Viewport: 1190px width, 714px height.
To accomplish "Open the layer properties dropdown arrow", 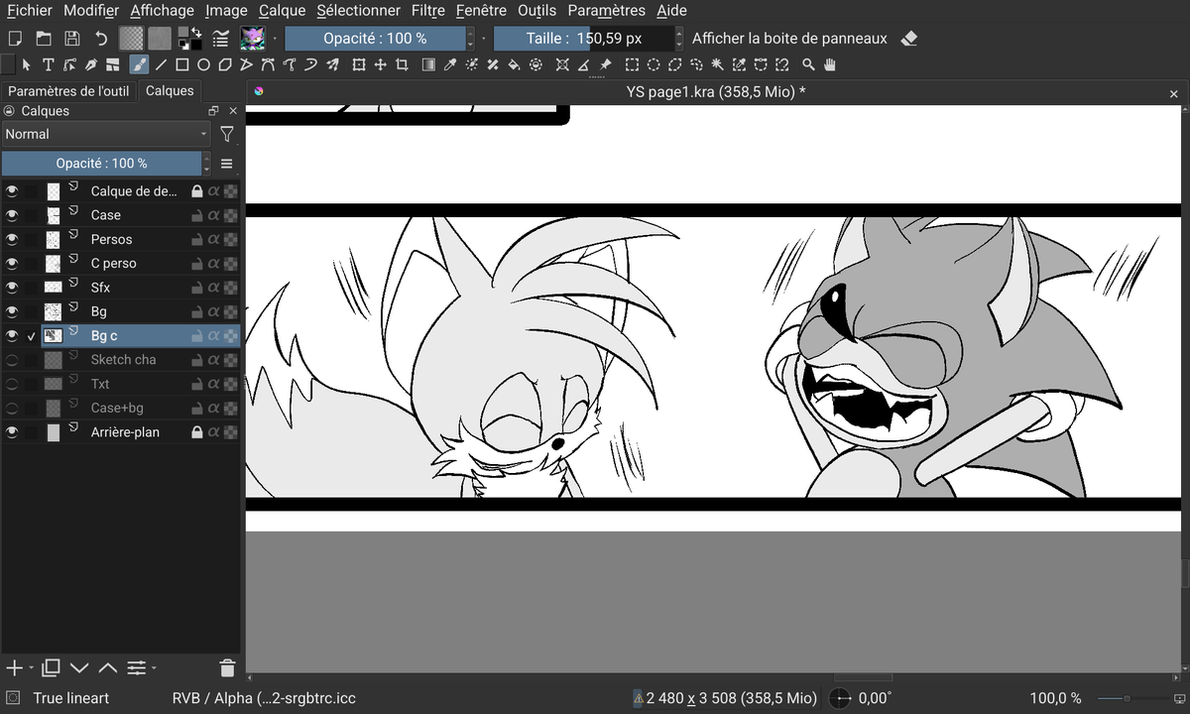I will point(155,667).
